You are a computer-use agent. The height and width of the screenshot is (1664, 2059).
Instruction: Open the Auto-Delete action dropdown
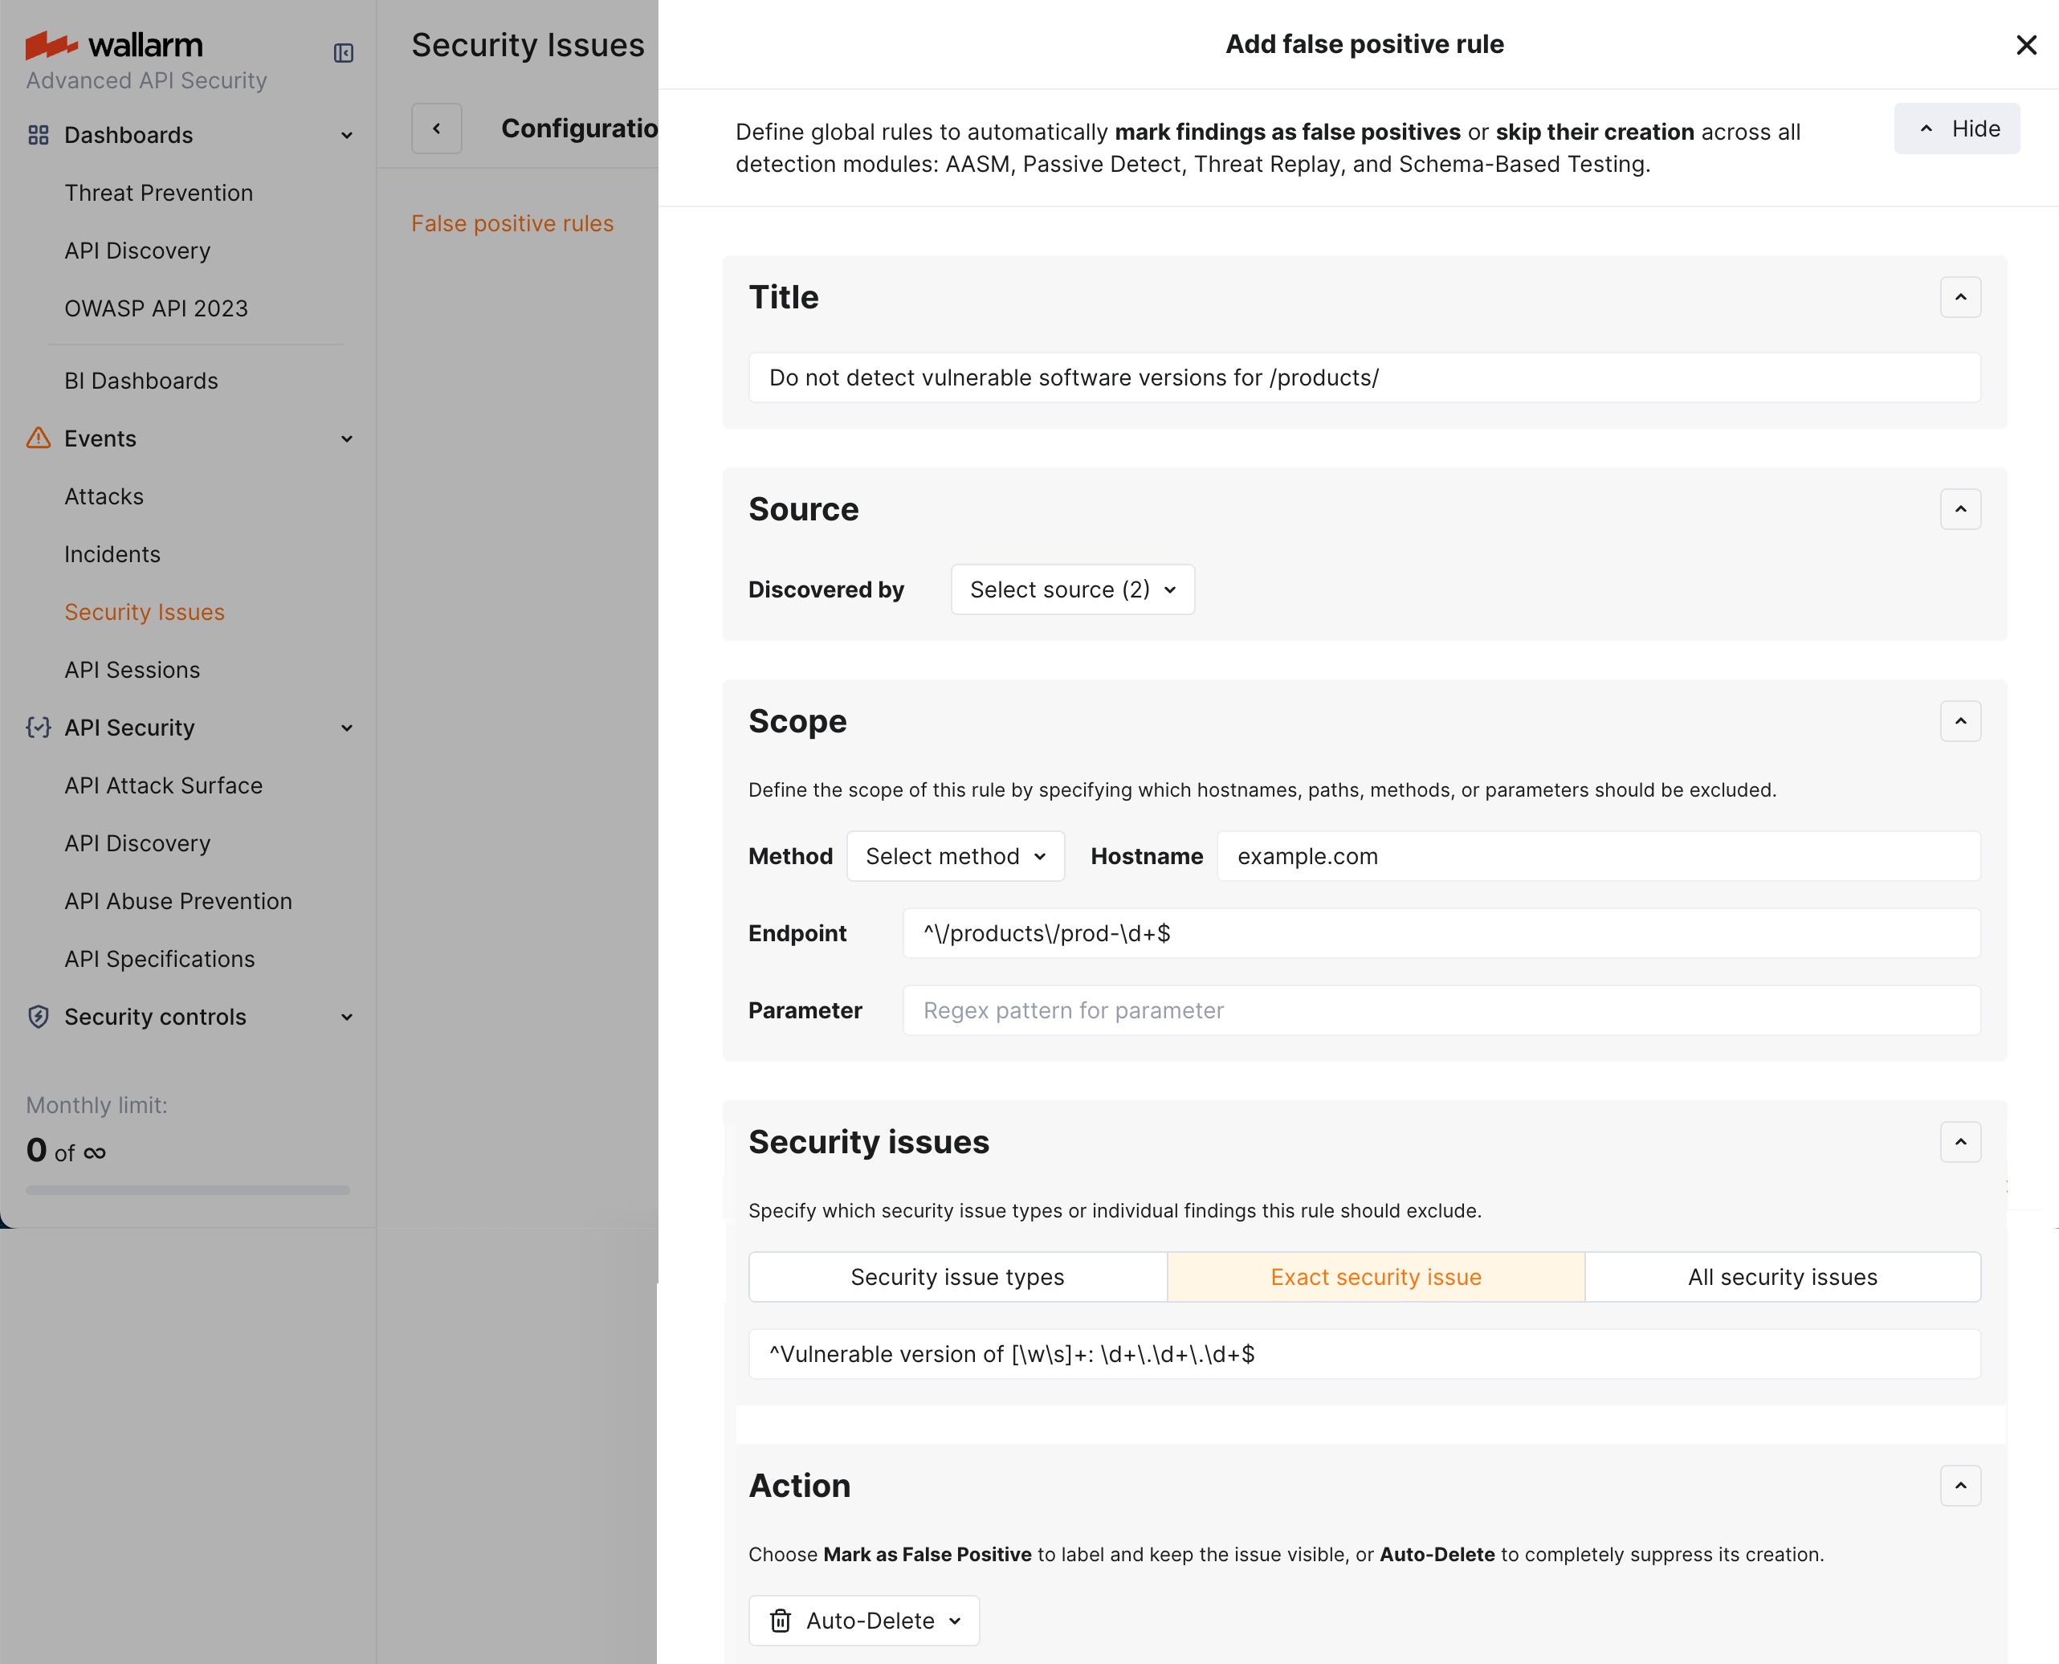[x=863, y=1621]
